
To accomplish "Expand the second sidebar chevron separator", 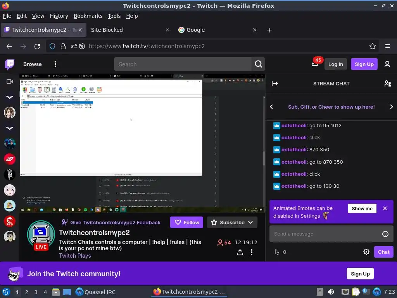I will coord(10,128).
